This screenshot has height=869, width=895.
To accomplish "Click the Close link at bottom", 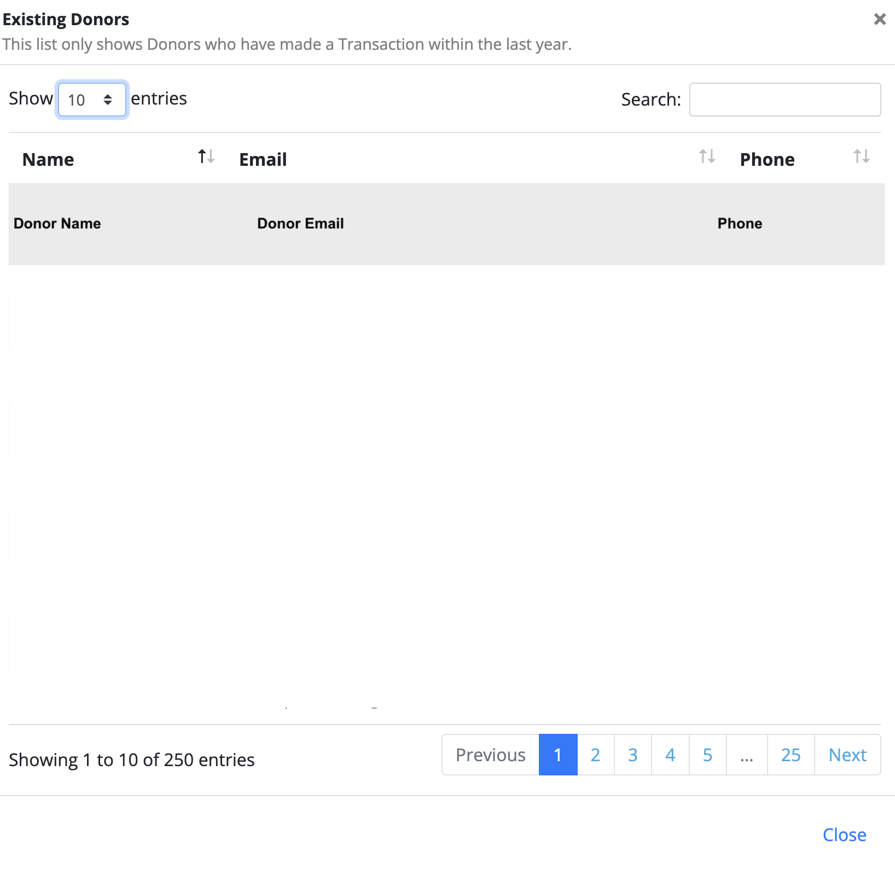I will (x=844, y=835).
